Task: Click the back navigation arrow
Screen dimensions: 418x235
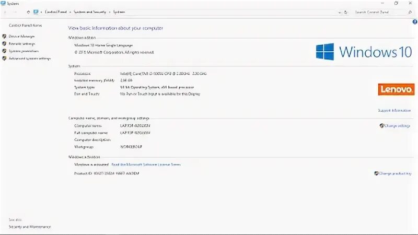Action: tap(5, 12)
